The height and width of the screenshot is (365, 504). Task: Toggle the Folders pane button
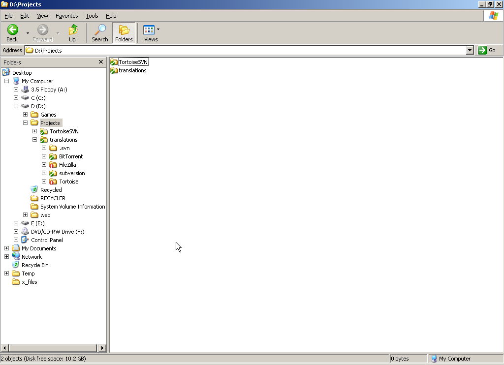pyautogui.click(x=124, y=33)
